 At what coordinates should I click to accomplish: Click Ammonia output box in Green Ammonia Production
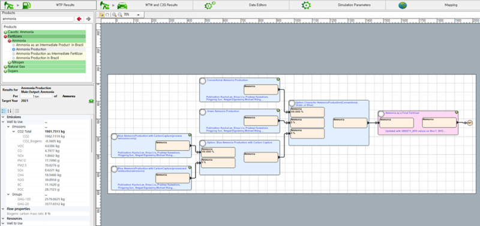pyautogui.click(x=261, y=120)
